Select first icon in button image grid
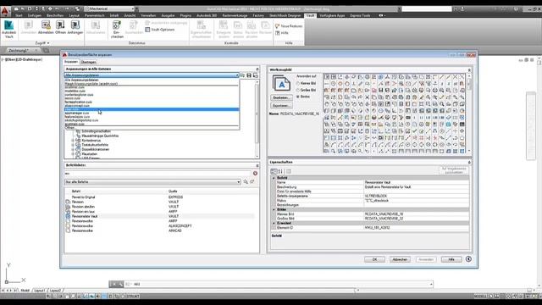Screen dimensions: 542x305 (327, 77)
